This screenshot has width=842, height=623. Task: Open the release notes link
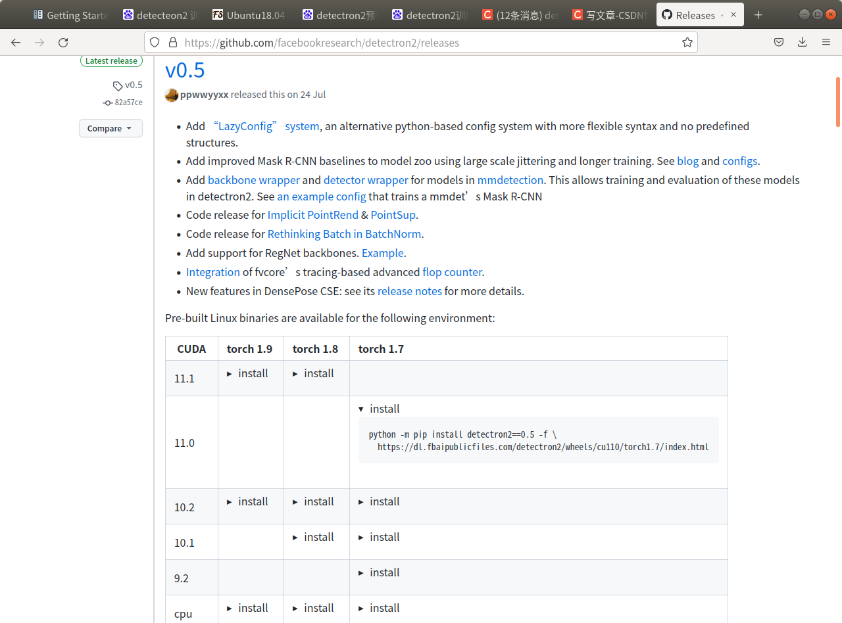pos(410,291)
